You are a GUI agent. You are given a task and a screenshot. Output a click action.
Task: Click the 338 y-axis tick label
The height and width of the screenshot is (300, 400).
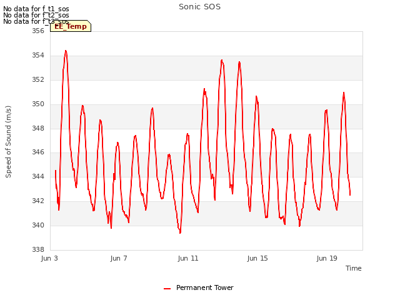pos(38,249)
